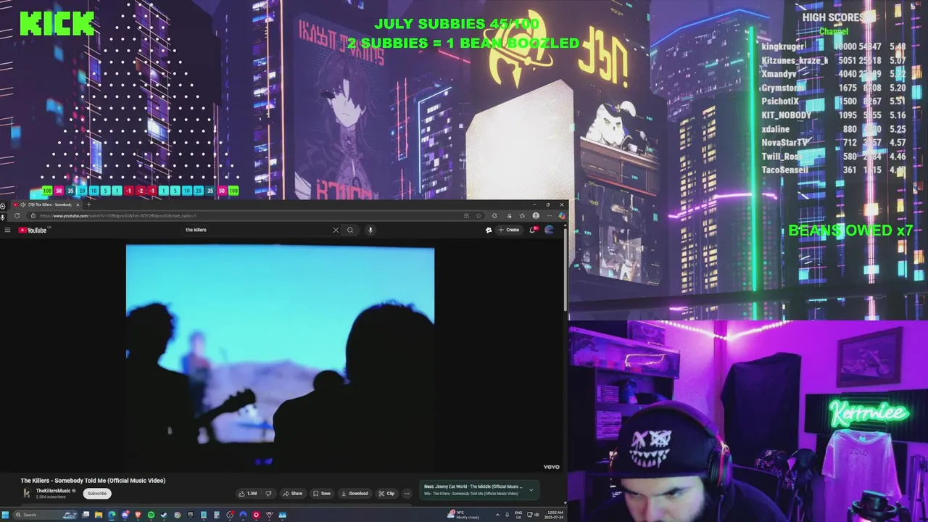This screenshot has width=928, height=522.
Task: Click the TacoSenseii high score row
Action: (834, 170)
